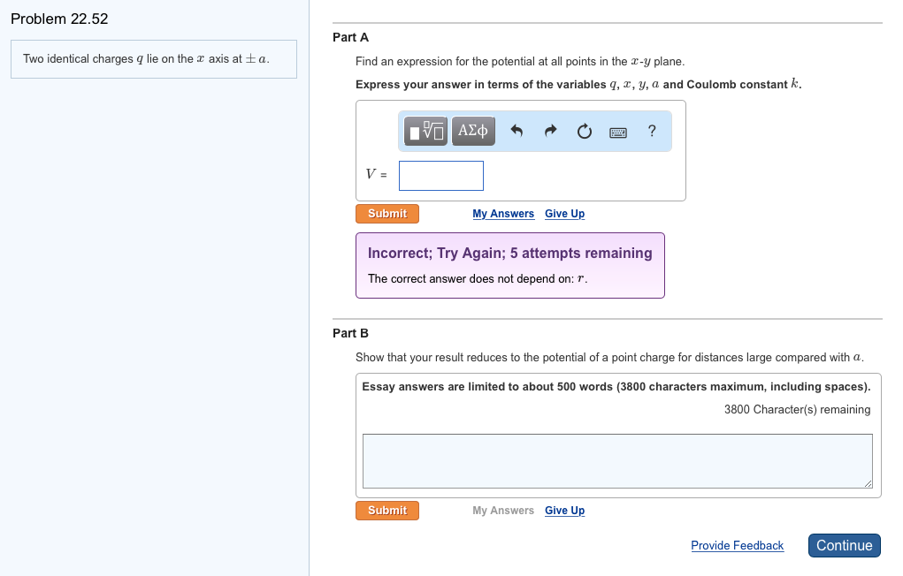Reset the equation entry with the refresh icon
This screenshot has width=903, height=576.
pos(584,130)
